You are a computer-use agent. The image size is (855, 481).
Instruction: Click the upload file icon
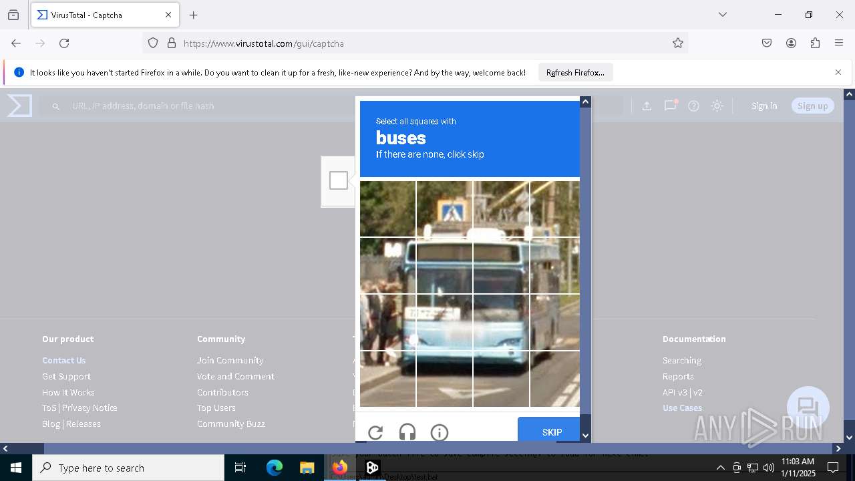[x=647, y=106]
